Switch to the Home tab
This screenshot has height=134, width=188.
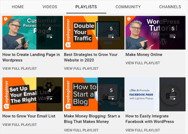click(18, 7)
